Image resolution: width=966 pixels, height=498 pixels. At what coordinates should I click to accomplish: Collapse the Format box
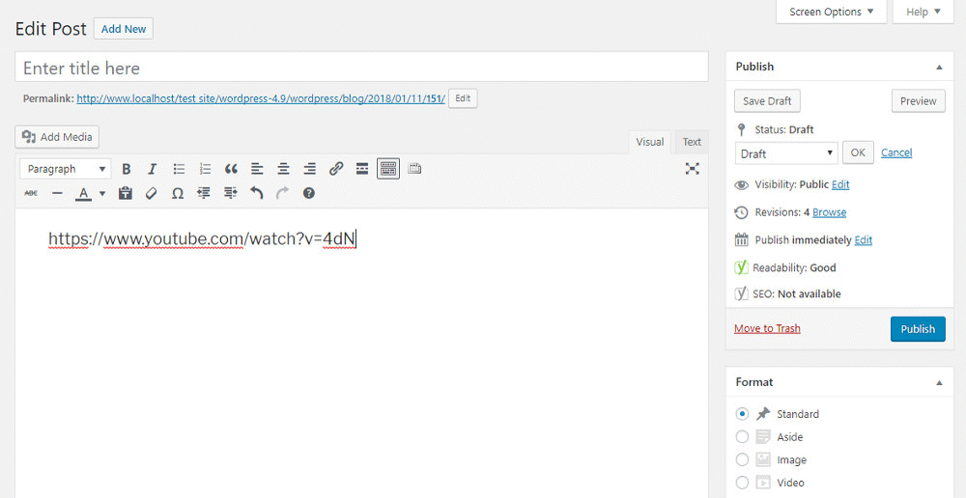(x=939, y=383)
